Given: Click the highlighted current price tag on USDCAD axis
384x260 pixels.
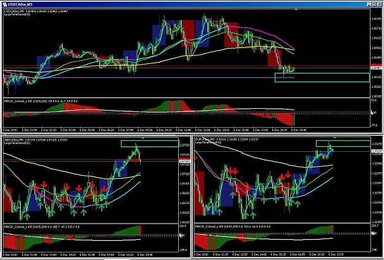Looking at the screenshot, I should pos(376,66).
